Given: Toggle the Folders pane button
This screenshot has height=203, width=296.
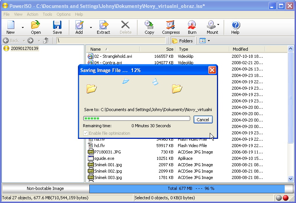Looking at the screenshot, I should 182,41.
